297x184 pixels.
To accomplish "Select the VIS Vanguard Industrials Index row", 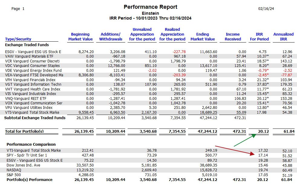I will coord(148,94).
